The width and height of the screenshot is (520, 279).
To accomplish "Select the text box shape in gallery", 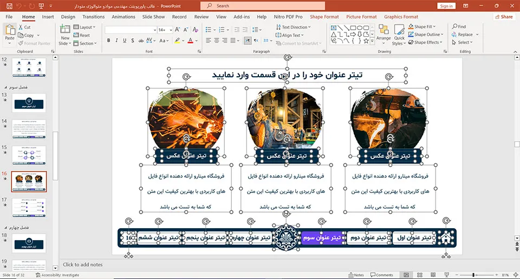I will pos(334,28).
